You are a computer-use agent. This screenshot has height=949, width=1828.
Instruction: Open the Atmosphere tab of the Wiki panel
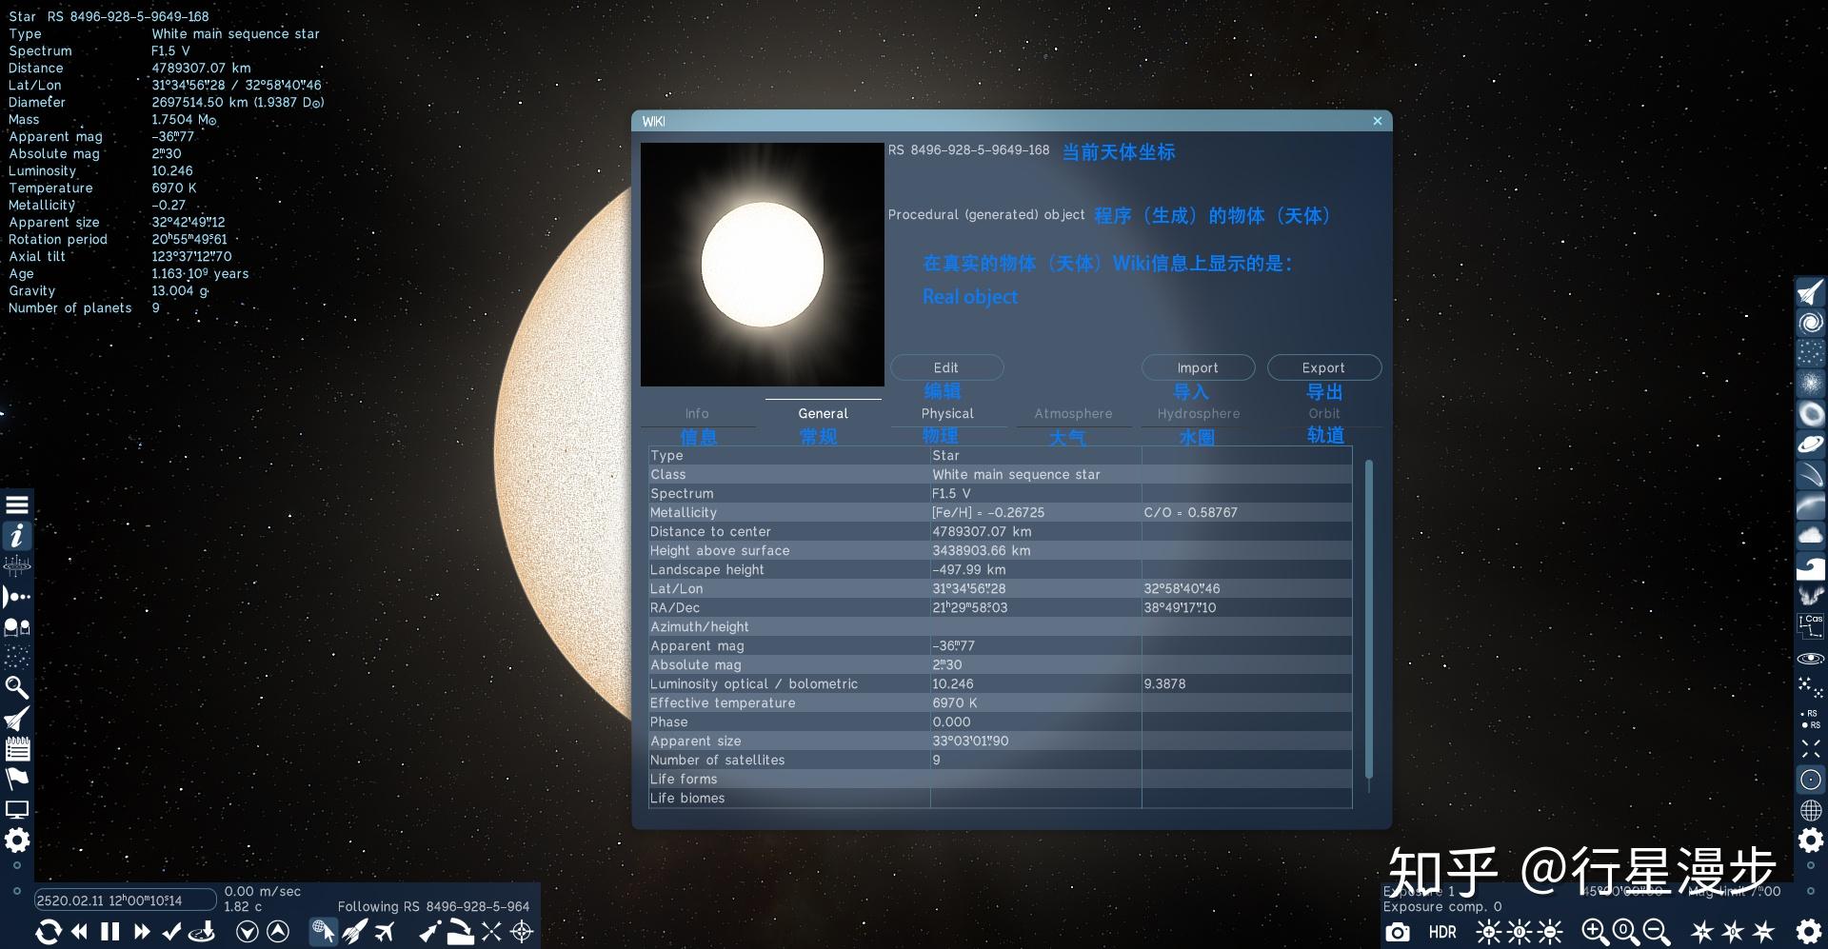1074,413
